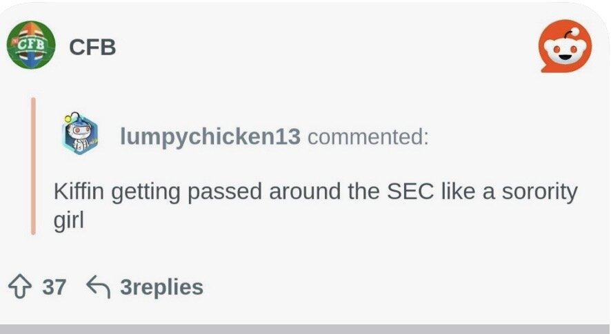Upvote the comment with the arrow
This screenshot has height=334, width=611.
(19, 286)
